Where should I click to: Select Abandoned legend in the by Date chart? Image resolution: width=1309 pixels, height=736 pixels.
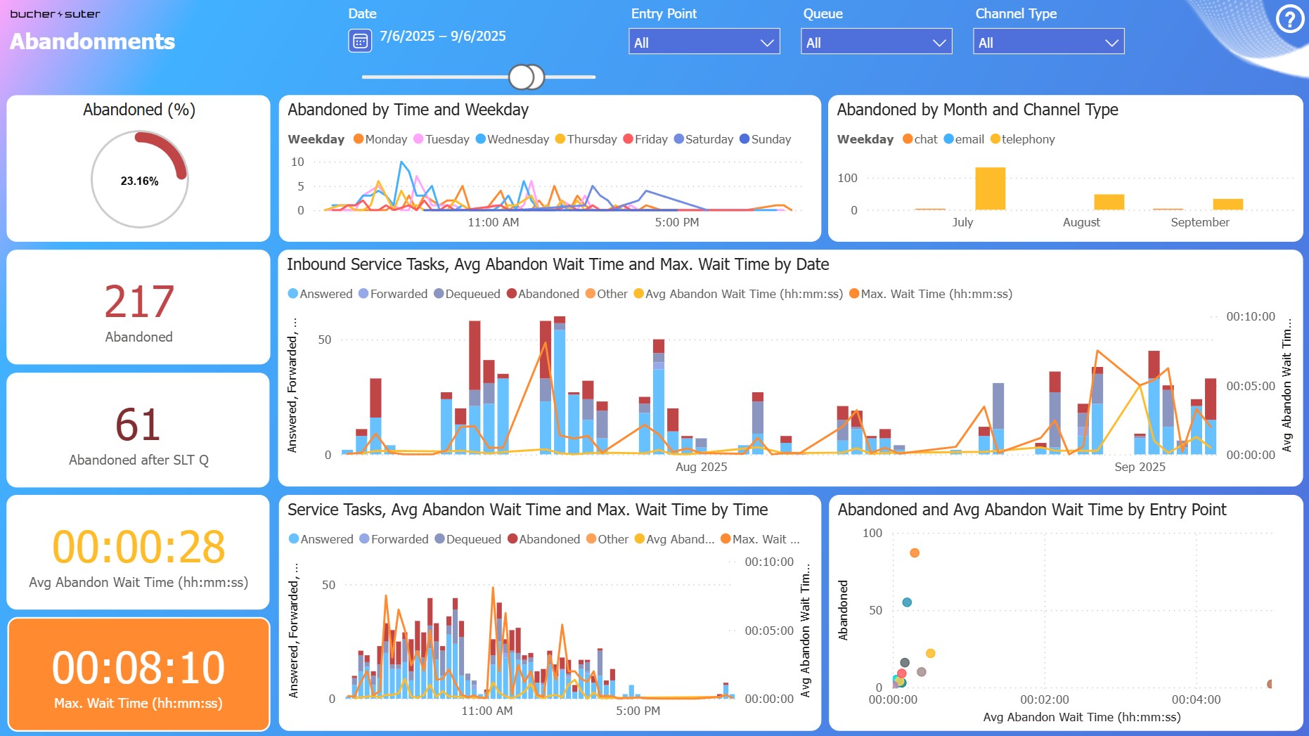coord(543,294)
